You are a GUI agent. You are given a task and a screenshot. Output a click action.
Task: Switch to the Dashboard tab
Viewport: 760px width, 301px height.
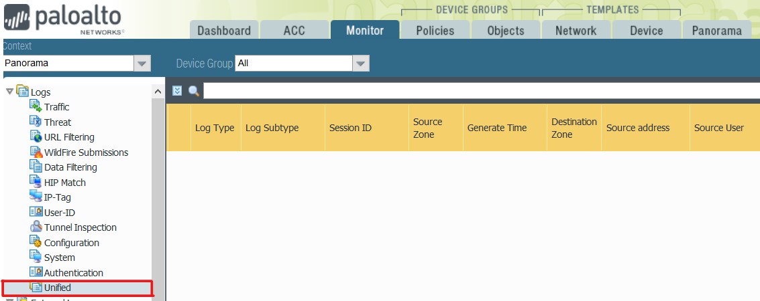click(224, 30)
